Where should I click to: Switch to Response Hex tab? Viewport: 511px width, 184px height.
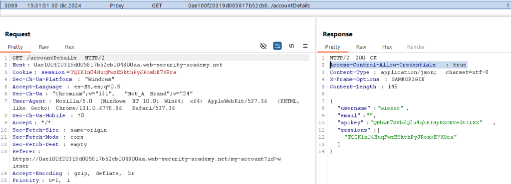coord(387,47)
